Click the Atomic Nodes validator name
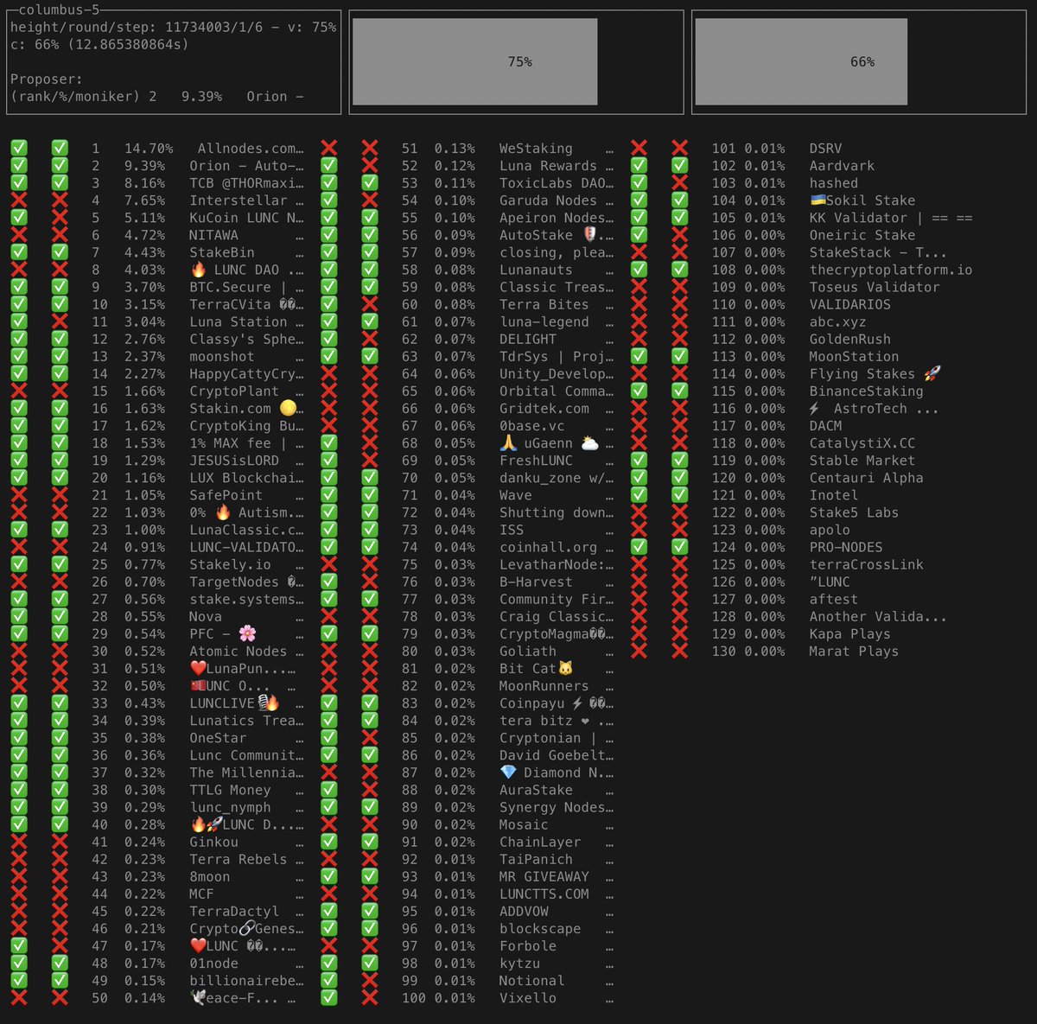Viewport: 1037px width, 1024px height. [239, 651]
